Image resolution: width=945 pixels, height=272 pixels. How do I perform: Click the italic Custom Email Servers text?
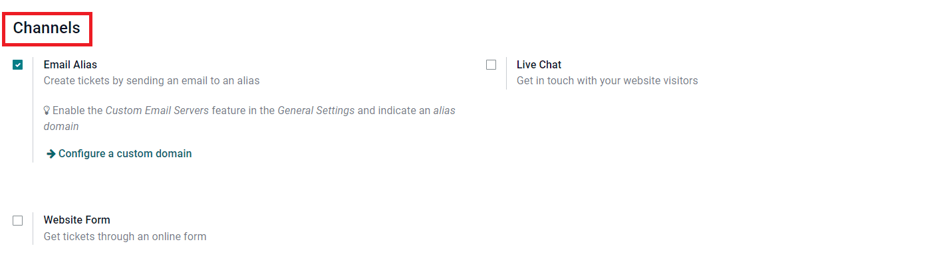click(x=157, y=111)
